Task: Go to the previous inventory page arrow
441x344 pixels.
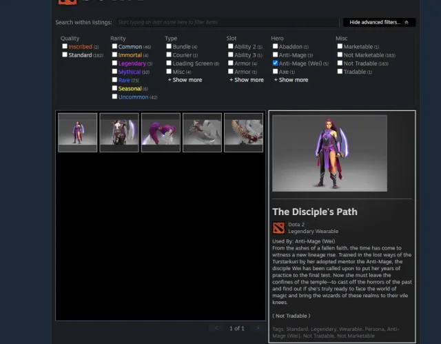Action: [x=216, y=328]
